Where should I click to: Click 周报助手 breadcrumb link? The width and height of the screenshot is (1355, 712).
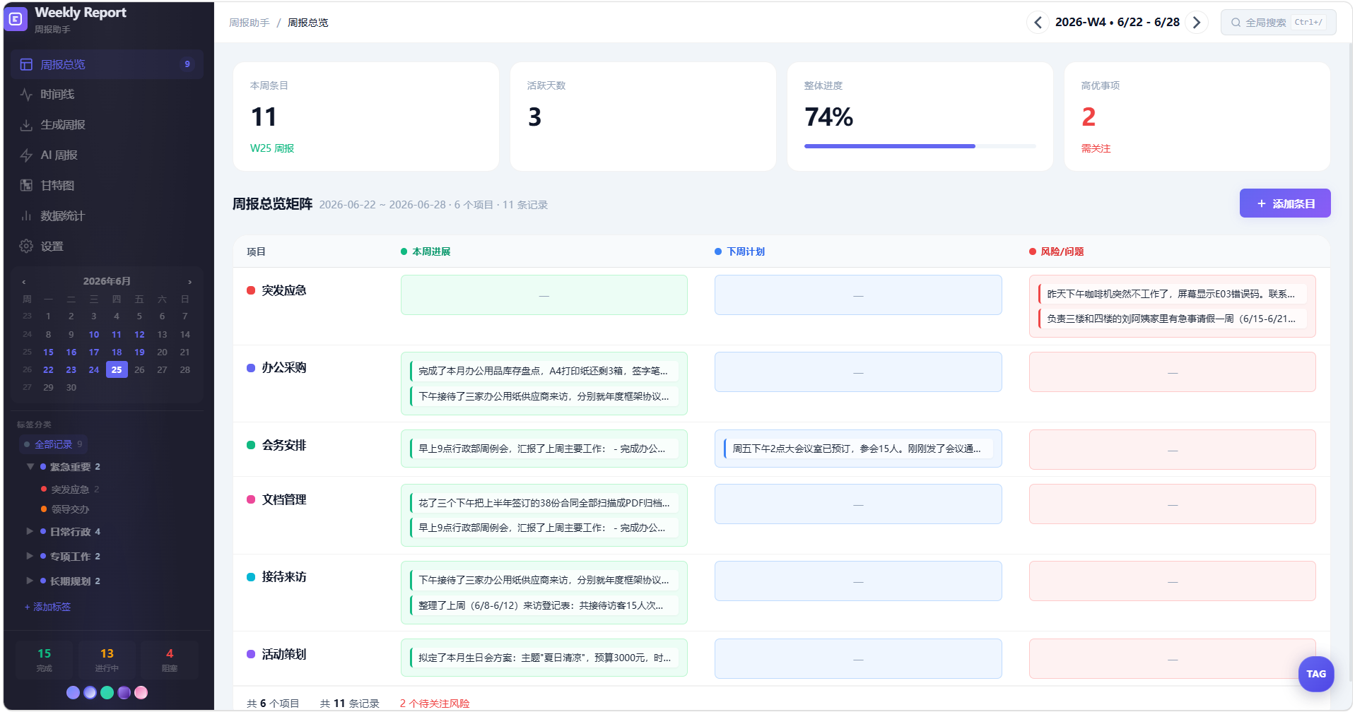(249, 23)
